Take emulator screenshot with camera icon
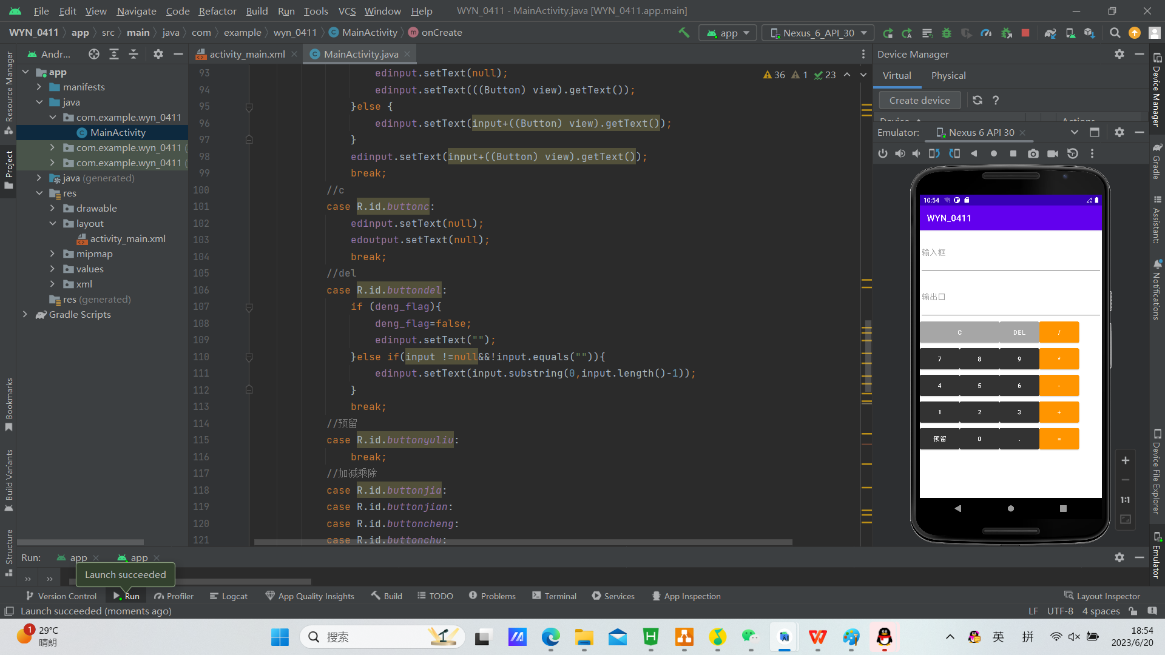The width and height of the screenshot is (1165, 655). point(1033,153)
